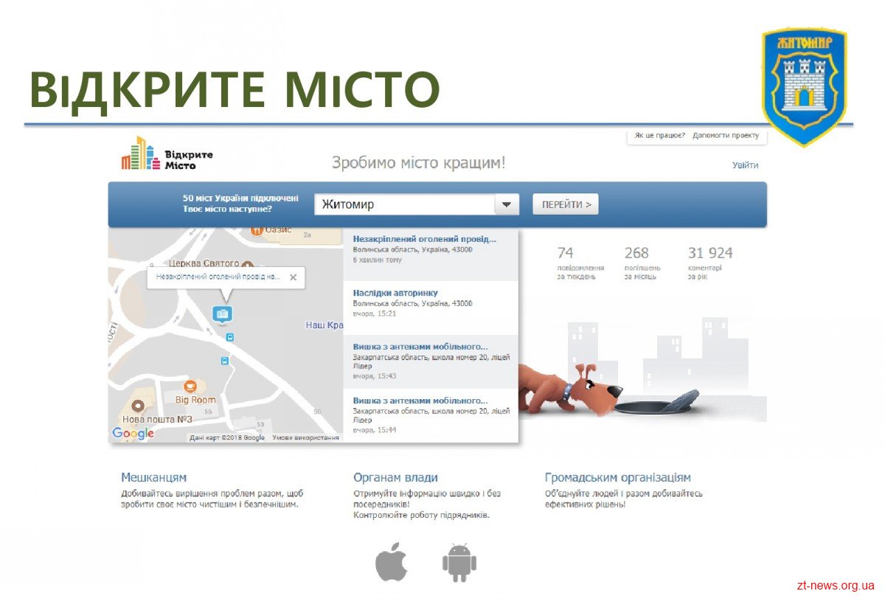This screenshot has width=885, height=602.
Task: Click the Зробимо місто кращим! slogan
Action: (x=419, y=162)
